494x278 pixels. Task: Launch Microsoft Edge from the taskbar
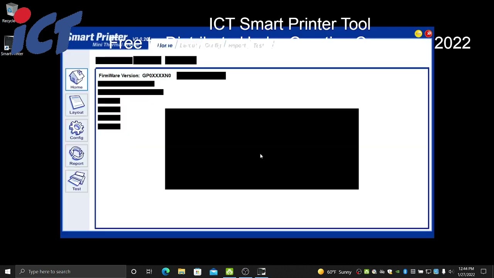click(166, 271)
